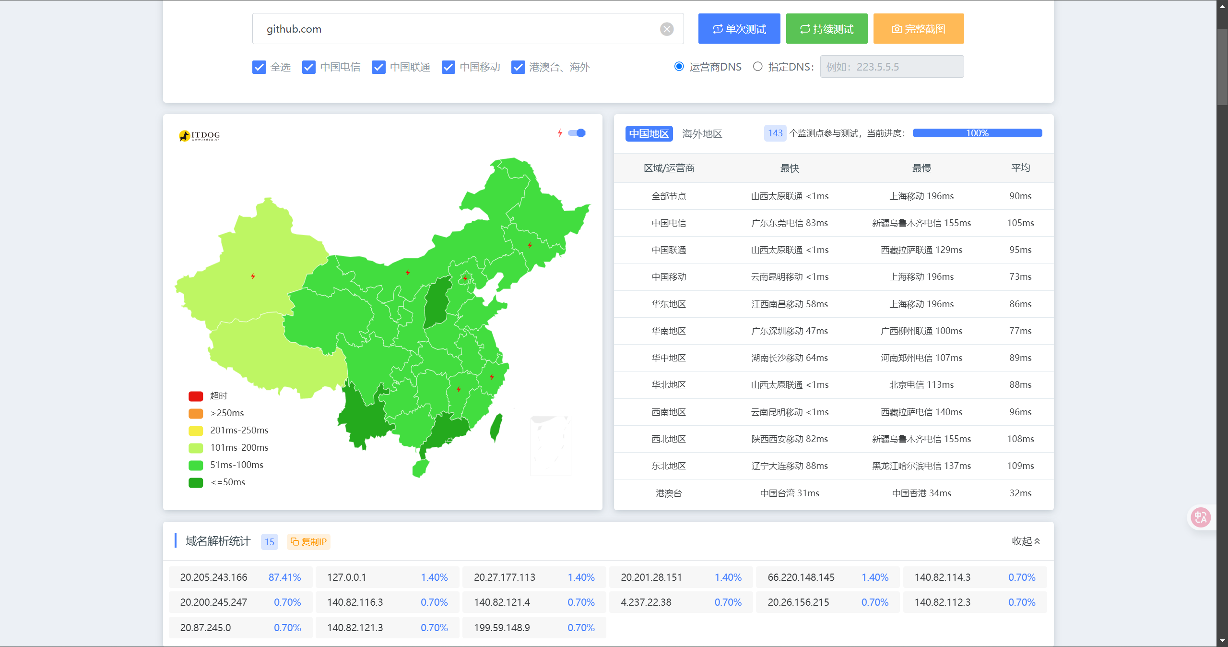Click the lightning marker on Inner Mongolia

[408, 273]
